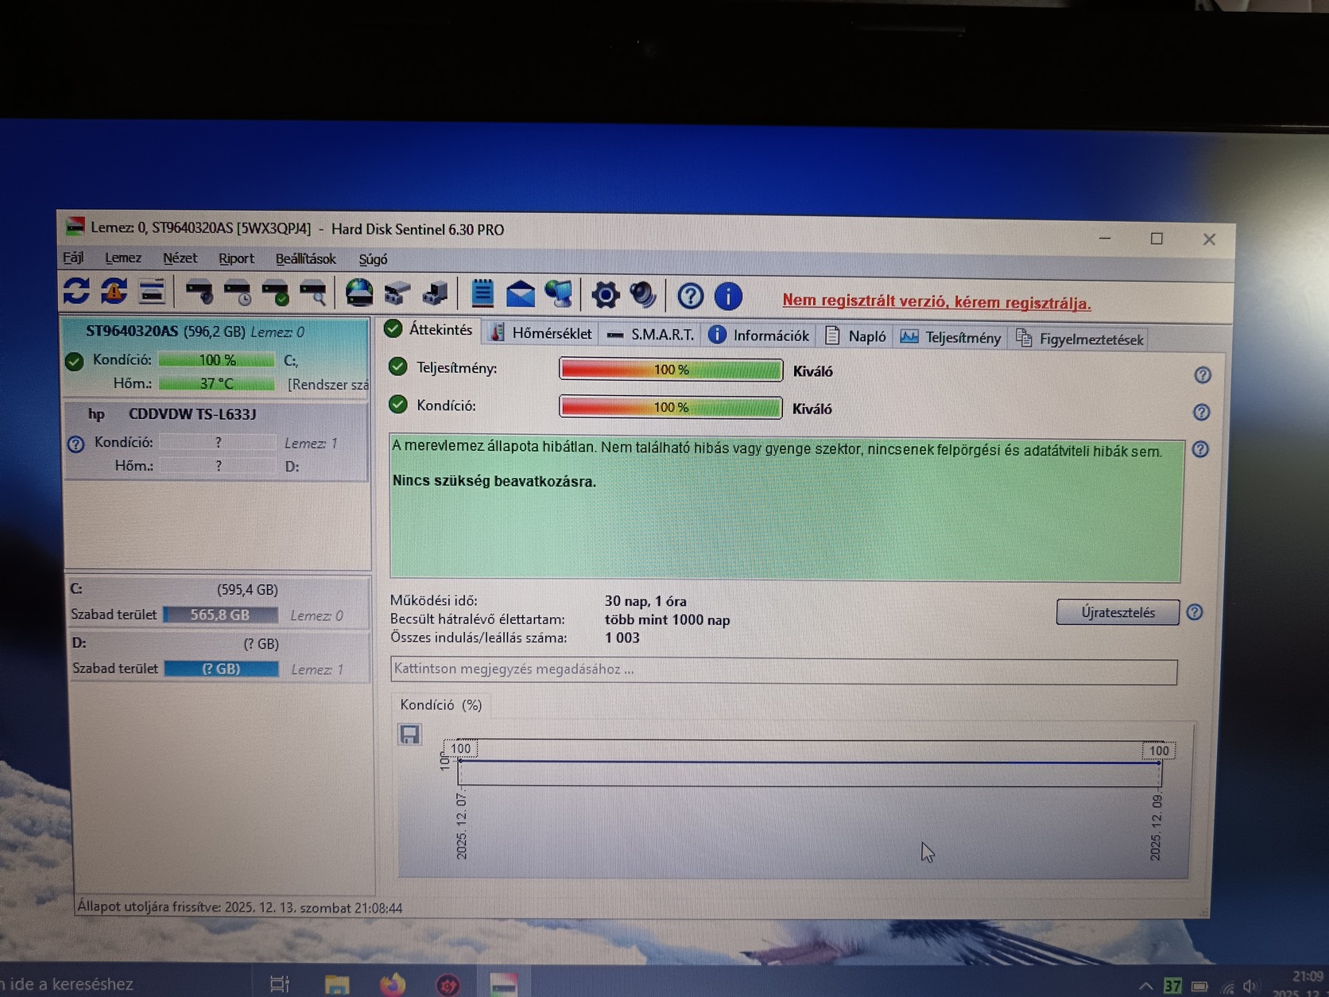Click the Teljesítmény 100 % progress bar
This screenshot has width=1329, height=997.
671,370
